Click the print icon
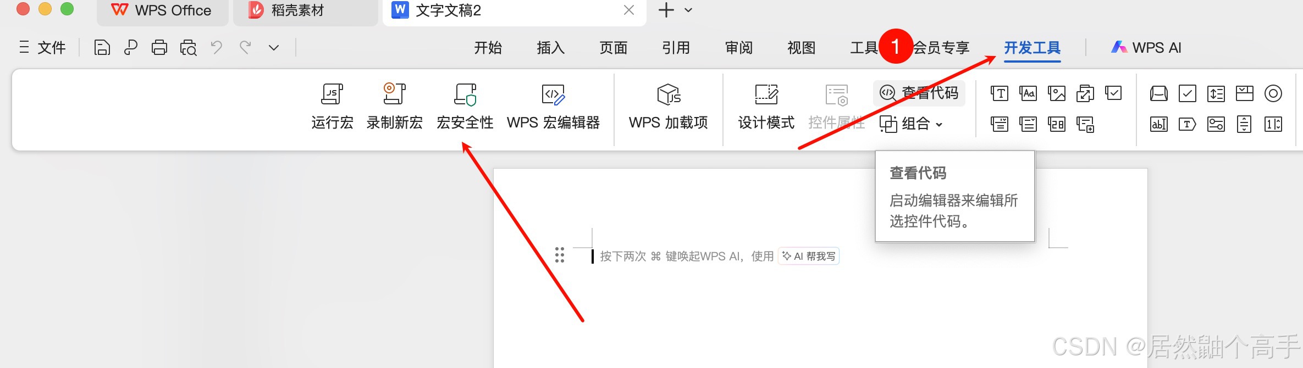This screenshot has height=368, width=1303. coord(159,48)
